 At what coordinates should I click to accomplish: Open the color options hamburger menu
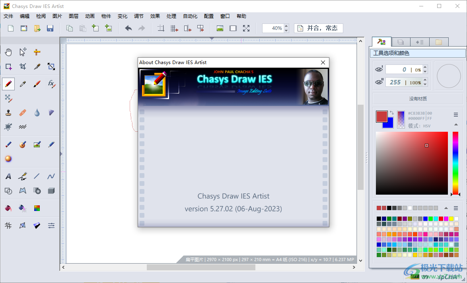(x=456, y=115)
